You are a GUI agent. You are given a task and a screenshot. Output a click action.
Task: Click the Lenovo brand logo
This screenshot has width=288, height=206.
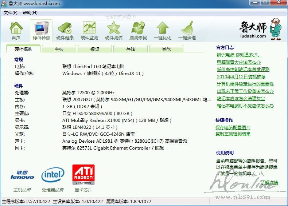click(22, 175)
